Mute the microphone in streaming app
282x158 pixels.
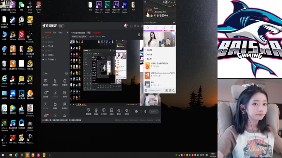pos(118,111)
